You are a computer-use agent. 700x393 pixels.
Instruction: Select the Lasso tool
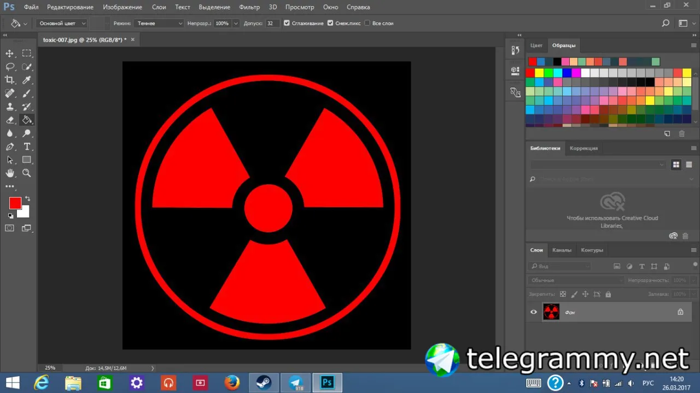(x=10, y=67)
